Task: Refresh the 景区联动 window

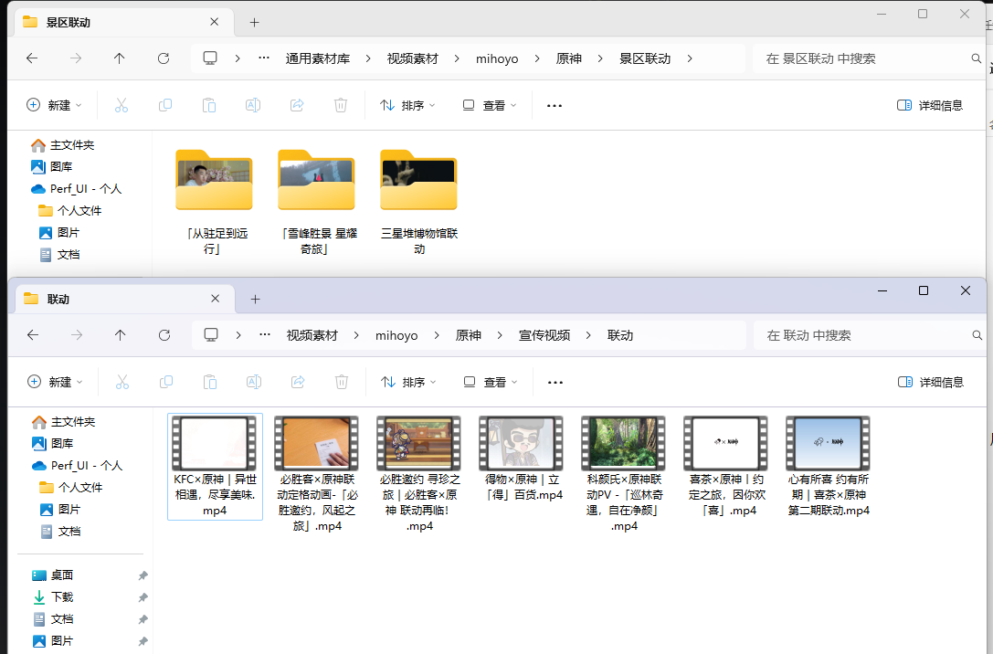Action: click(164, 58)
